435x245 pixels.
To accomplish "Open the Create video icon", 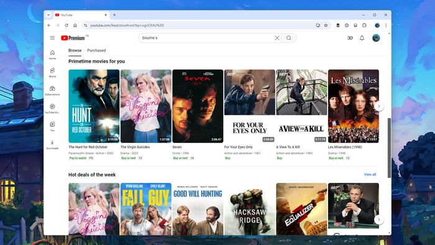I will click(x=350, y=38).
